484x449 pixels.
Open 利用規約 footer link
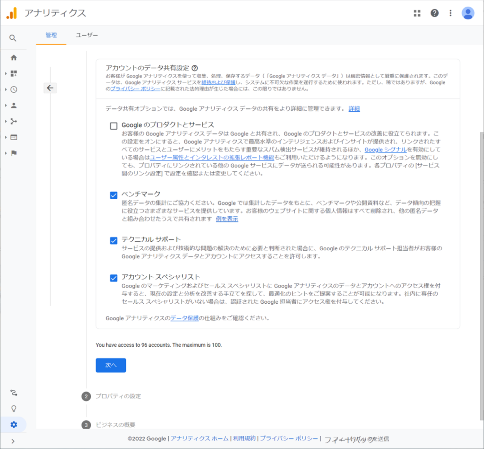pos(244,439)
